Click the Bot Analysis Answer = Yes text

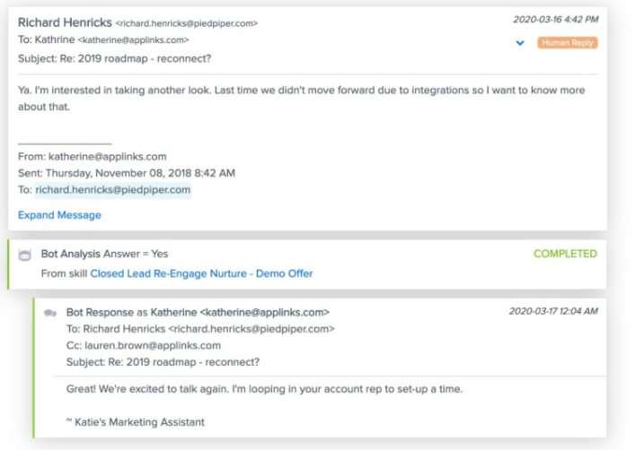(104, 255)
